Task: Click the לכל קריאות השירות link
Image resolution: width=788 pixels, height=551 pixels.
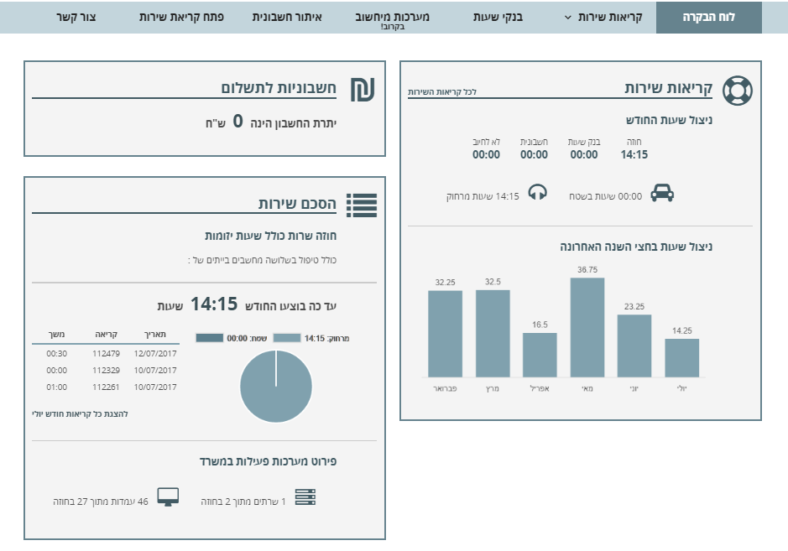Action: (x=442, y=91)
